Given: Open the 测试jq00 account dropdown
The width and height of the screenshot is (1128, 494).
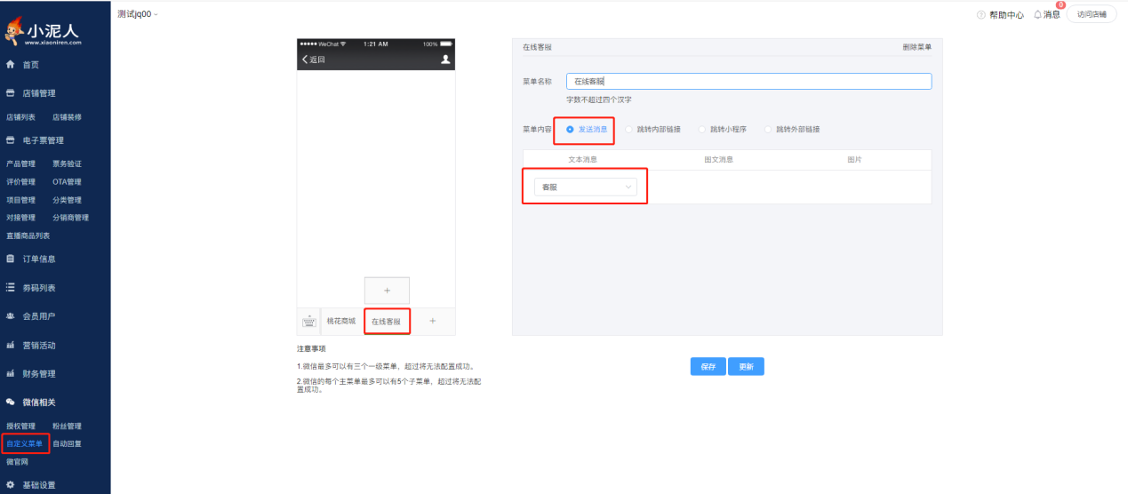Looking at the screenshot, I should 138,14.
